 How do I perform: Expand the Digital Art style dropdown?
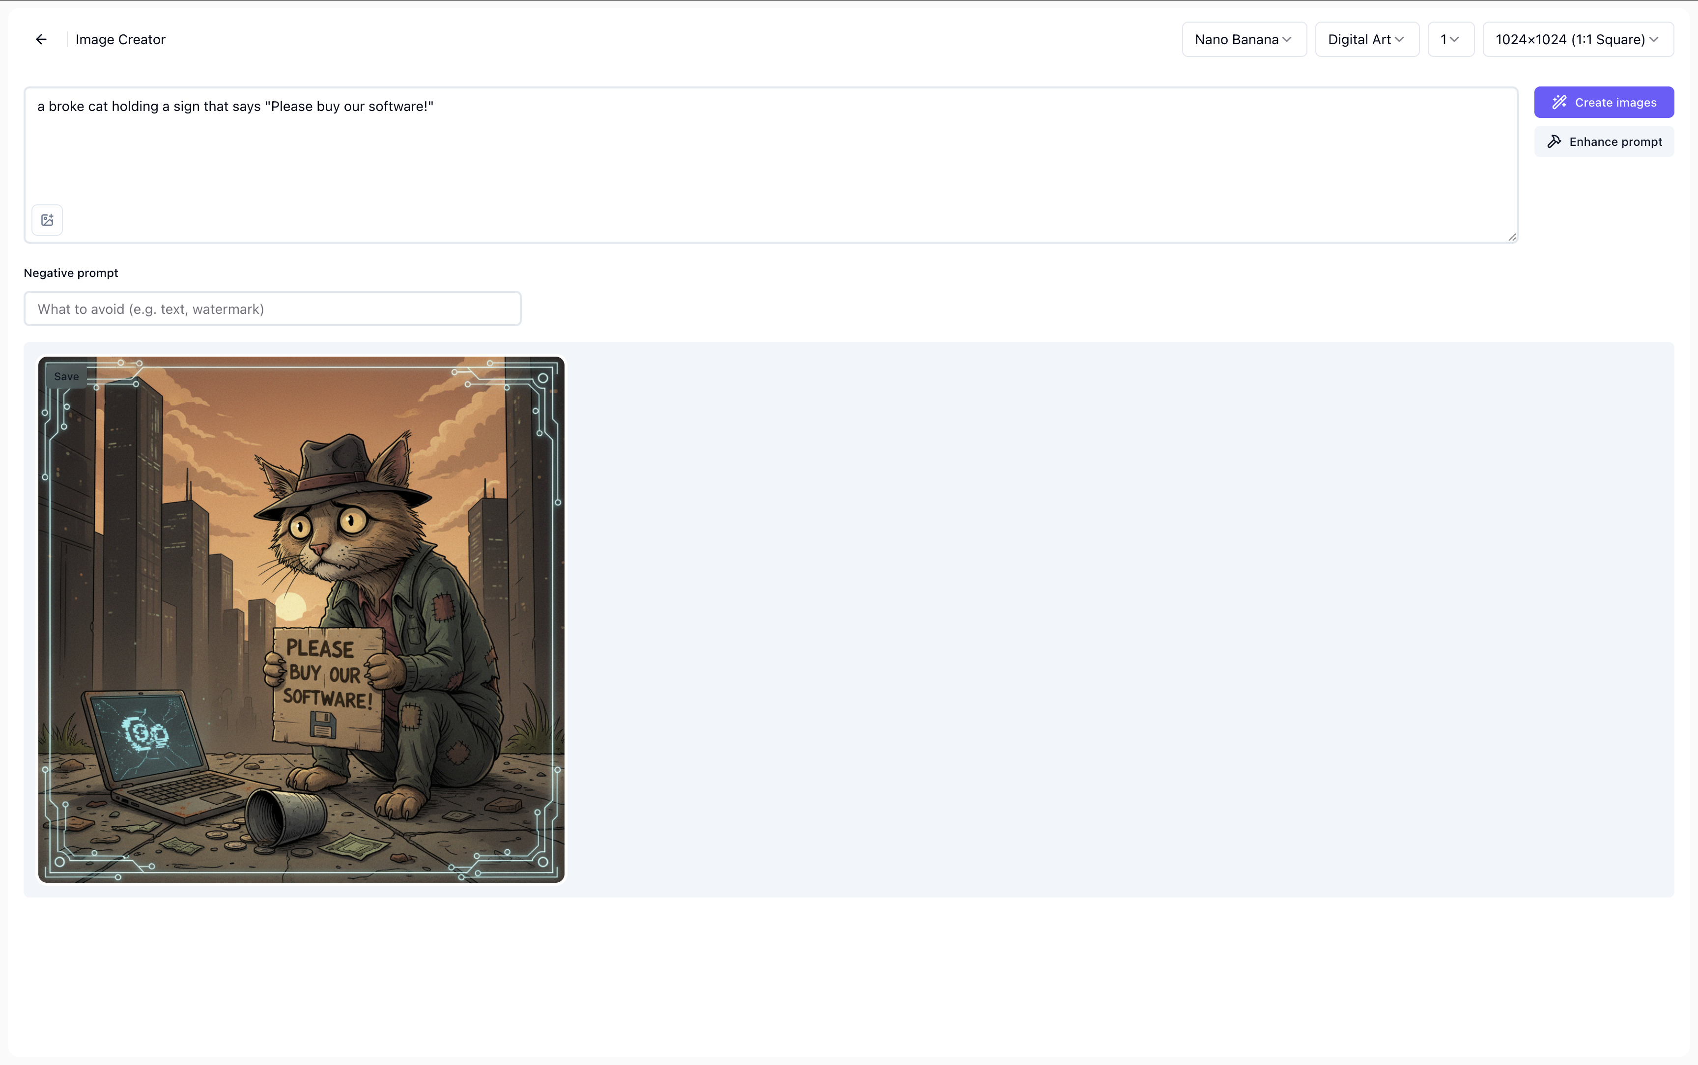pyautogui.click(x=1366, y=39)
